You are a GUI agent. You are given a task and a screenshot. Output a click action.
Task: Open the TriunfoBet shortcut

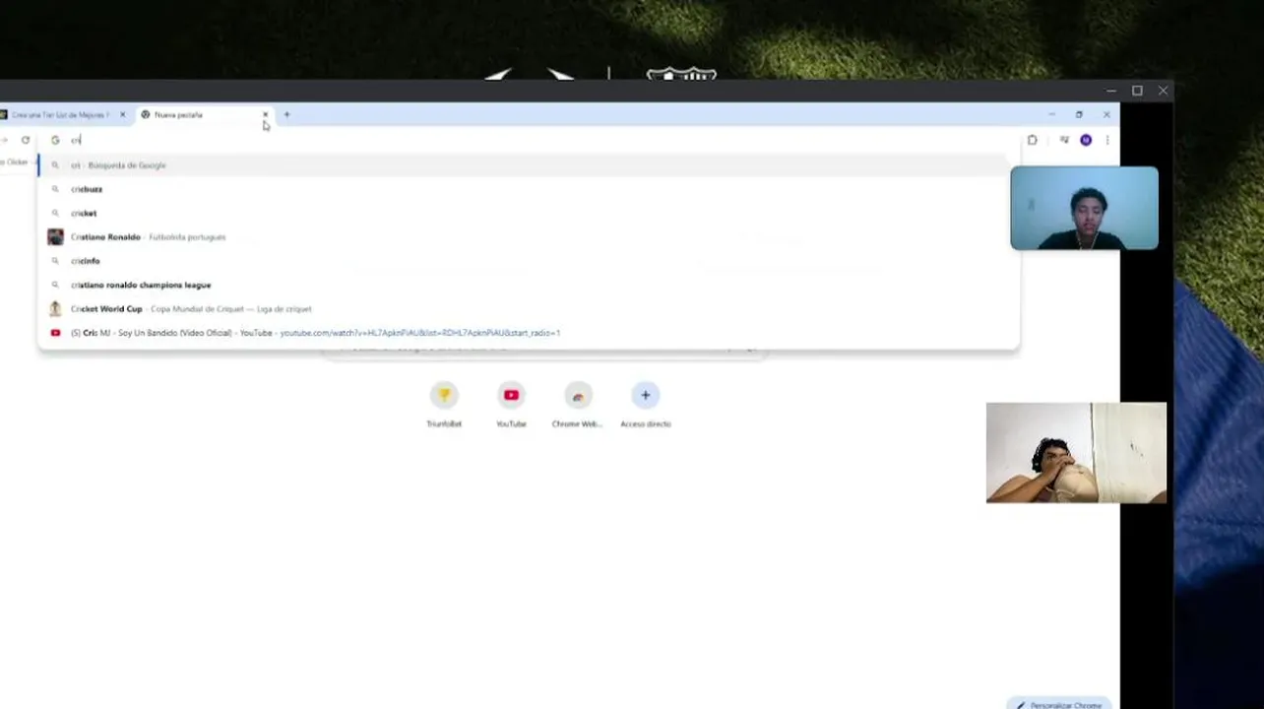[444, 405]
